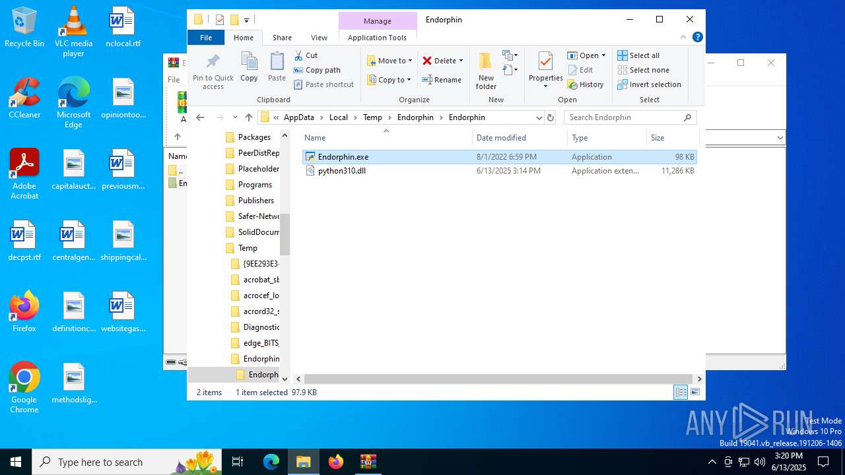Click Temp in the address breadcrumb
The image size is (845, 475).
click(372, 117)
